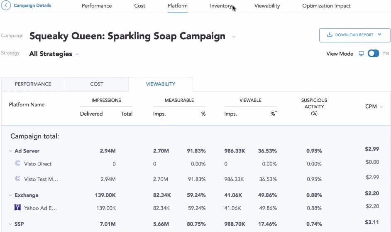Image resolution: width=391 pixels, height=232 pixels.
Task: Select the COST sub-tab
Action: [x=97, y=84]
